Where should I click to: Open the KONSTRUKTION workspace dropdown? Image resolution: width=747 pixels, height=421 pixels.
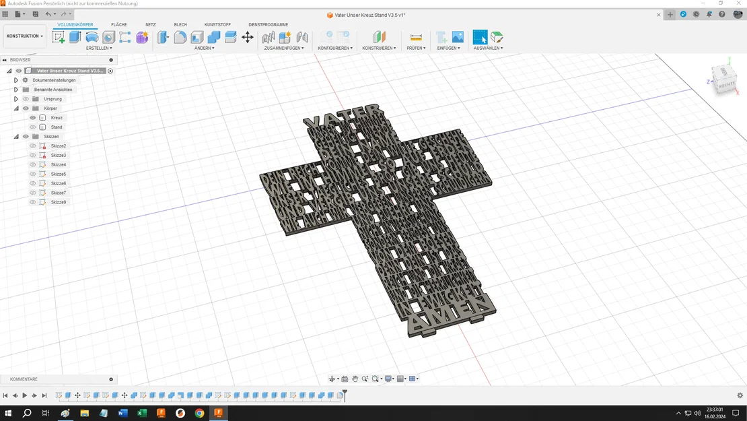click(25, 36)
